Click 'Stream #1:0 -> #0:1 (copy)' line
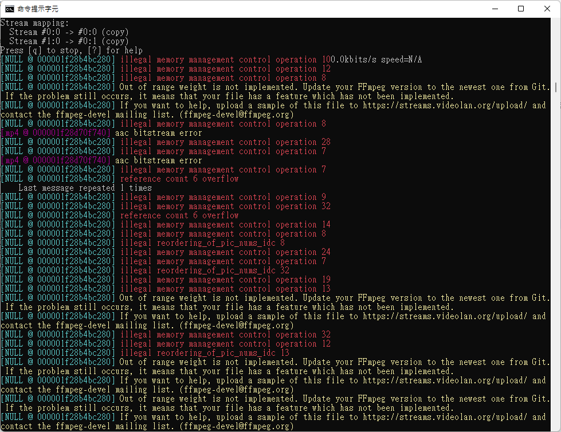The width and height of the screenshot is (561, 432). (x=69, y=41)
